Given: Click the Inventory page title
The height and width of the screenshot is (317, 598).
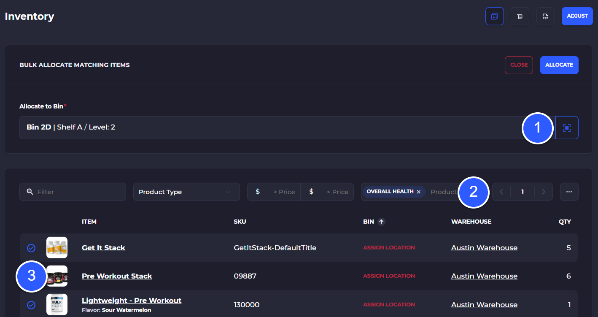Looking at the screenshot, I should click(30, 16).
